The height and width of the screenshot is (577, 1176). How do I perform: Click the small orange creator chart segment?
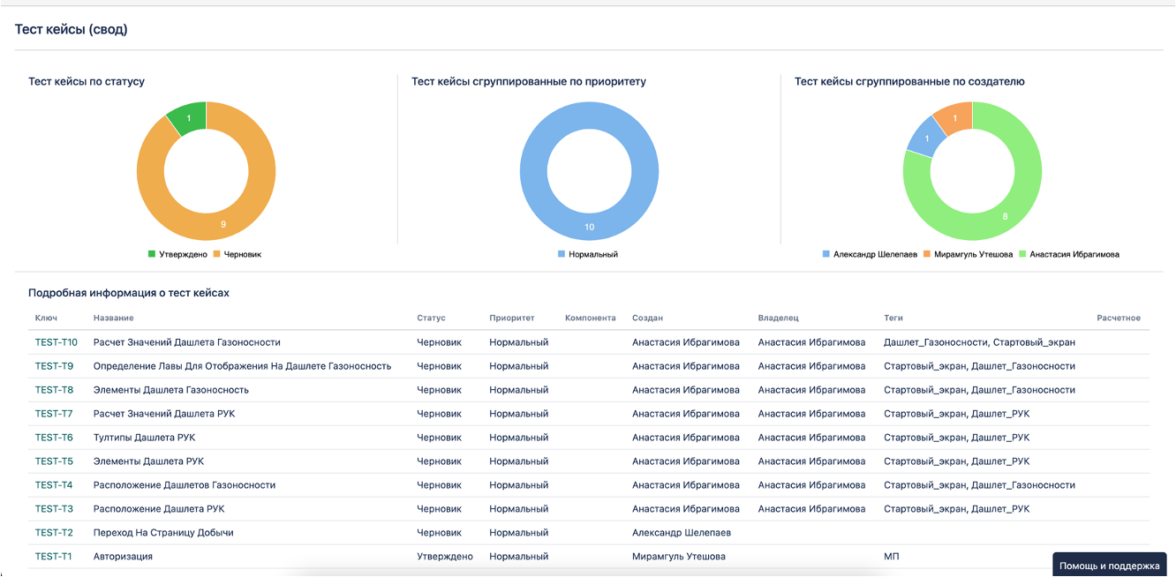[x=955, y=118]
